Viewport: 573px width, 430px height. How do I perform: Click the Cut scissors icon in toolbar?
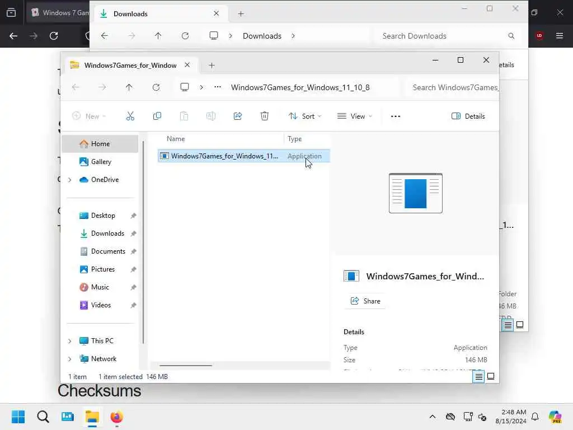(x=130, y=116)
